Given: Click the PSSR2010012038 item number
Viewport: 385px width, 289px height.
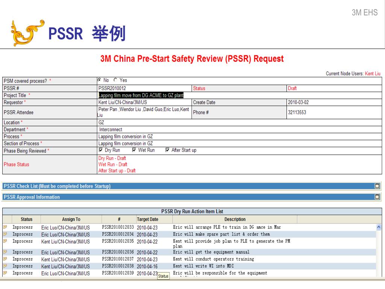Looking at the screenshot, I should pos(118,266).
